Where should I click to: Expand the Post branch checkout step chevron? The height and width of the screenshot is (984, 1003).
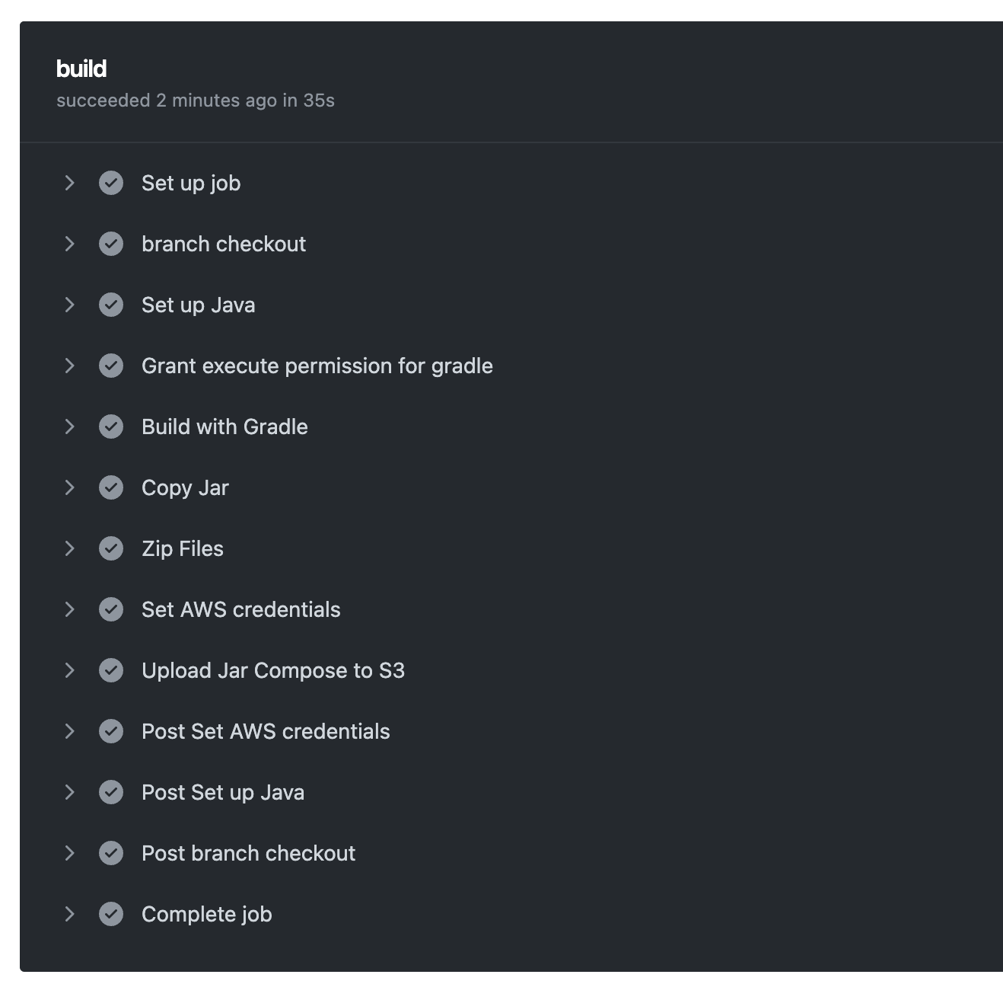(69, 853)
